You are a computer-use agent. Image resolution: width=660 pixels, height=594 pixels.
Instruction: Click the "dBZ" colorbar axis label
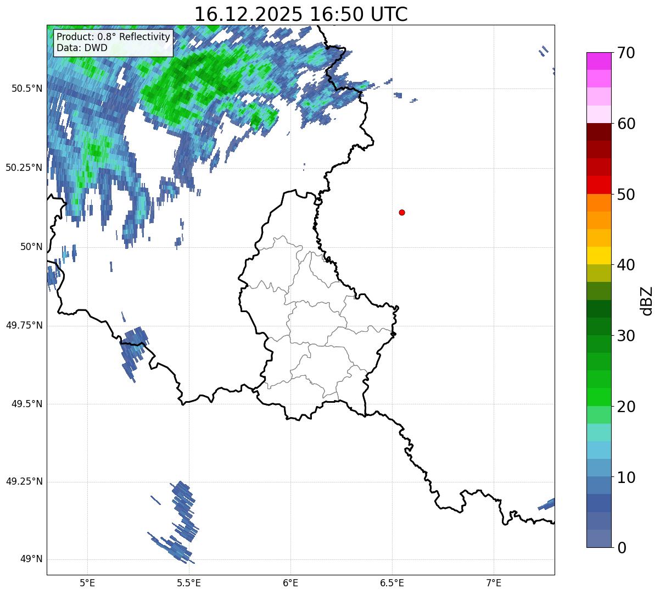pyautogui.click(x=647, y=301)
